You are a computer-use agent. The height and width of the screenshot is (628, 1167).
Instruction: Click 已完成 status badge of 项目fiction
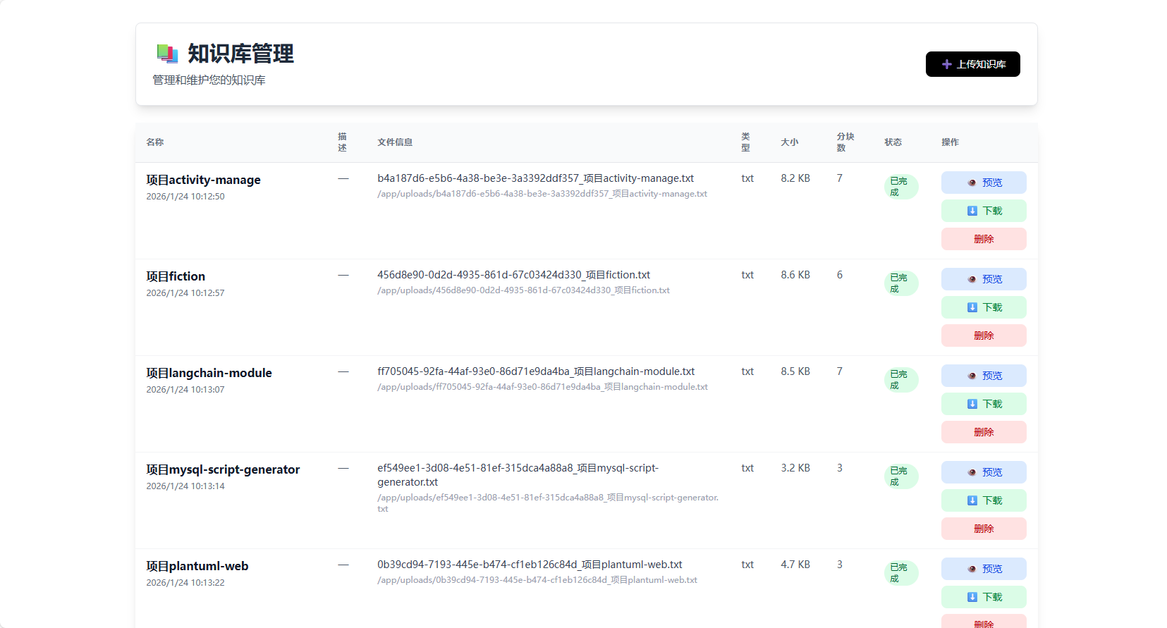pos(900,283)
